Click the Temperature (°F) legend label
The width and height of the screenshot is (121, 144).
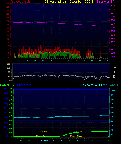[x=91, y=85]
